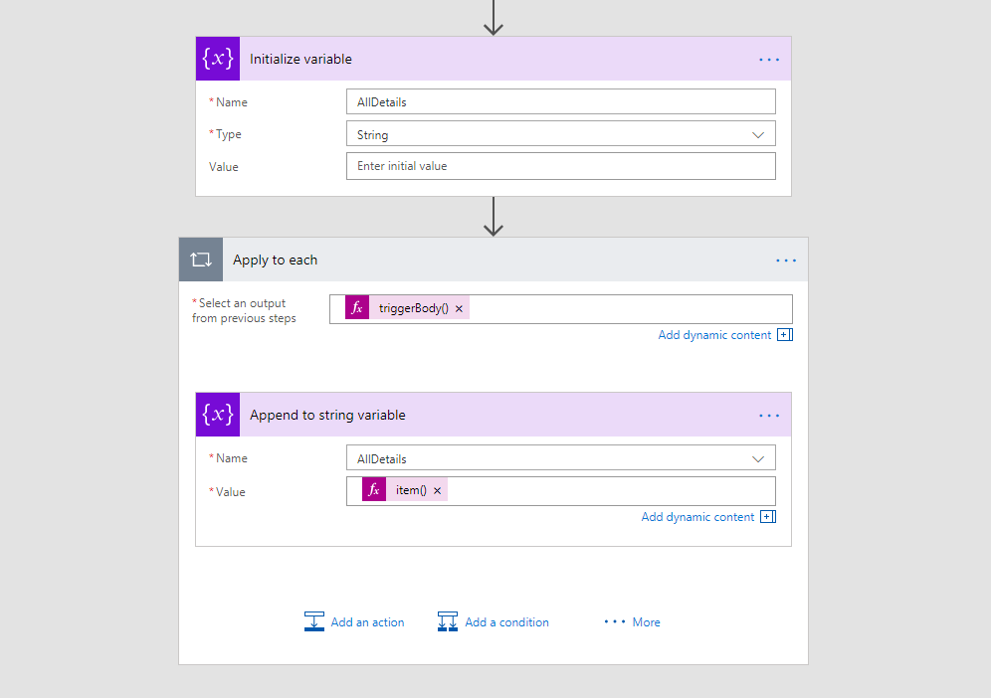This screenshot has height=698, width=991.
Task: Remove the triggerBody() expression token
Action: coord(459,309)
